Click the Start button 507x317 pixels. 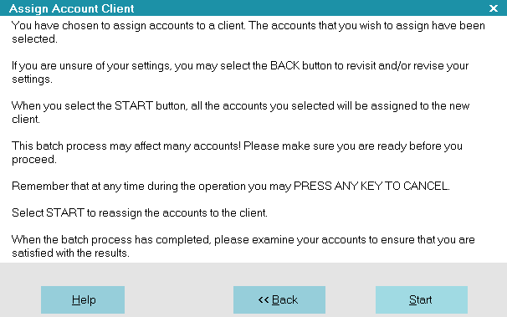[422, 299]
